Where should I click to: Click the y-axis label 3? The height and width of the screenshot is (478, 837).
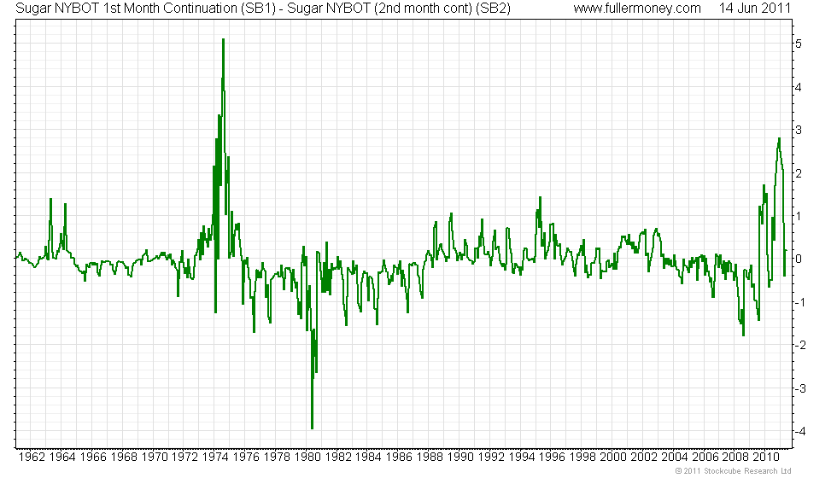799,130
